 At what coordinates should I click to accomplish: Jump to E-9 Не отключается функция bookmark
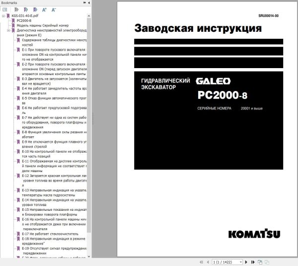(x=54, y=144)
